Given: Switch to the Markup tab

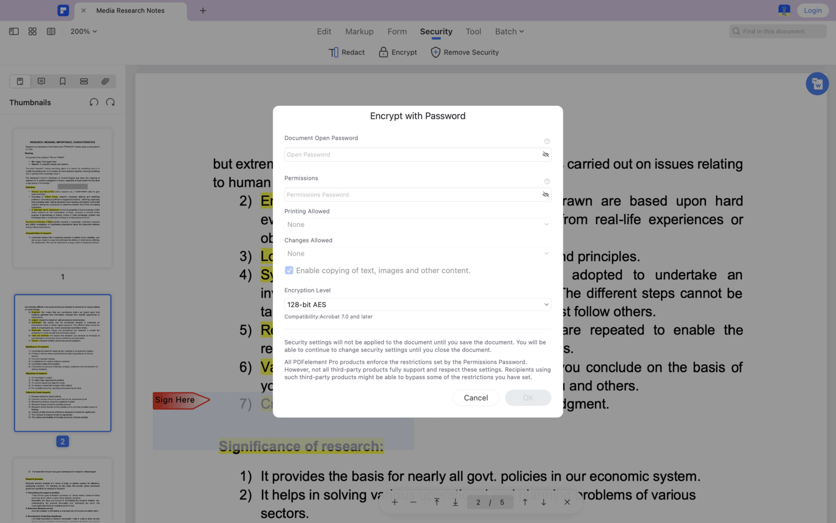Looking at the screenshot, I should click(359, 31).
